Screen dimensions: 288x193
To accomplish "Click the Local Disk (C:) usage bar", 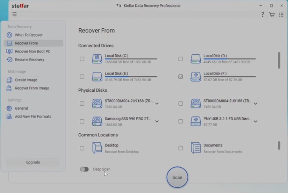I will coord(131,59).
